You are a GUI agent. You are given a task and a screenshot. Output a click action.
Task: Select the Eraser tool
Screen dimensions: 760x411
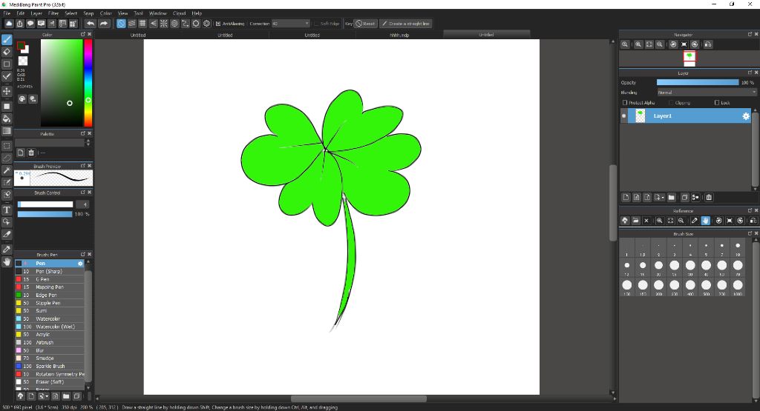7,52
